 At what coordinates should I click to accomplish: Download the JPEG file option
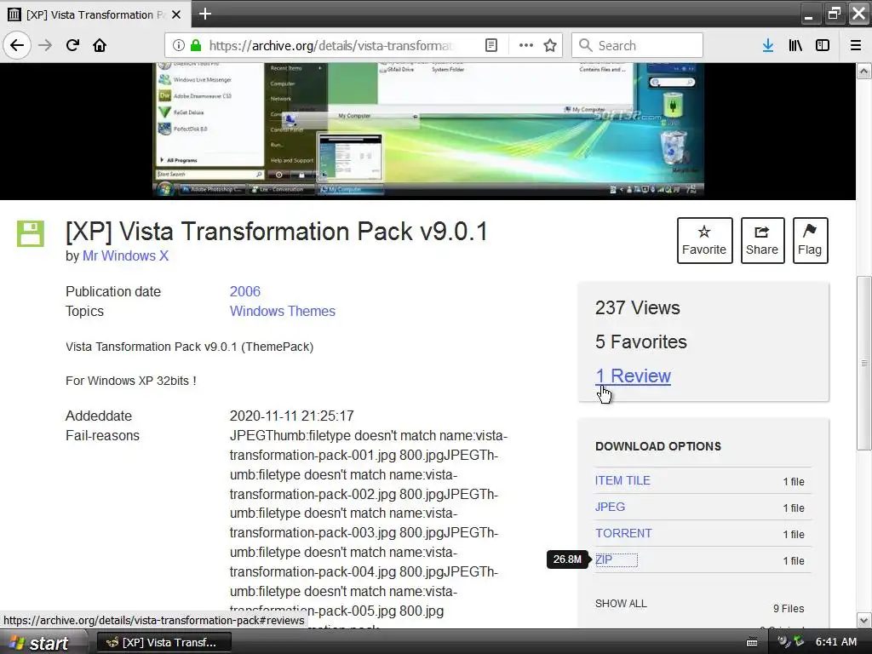610,507
